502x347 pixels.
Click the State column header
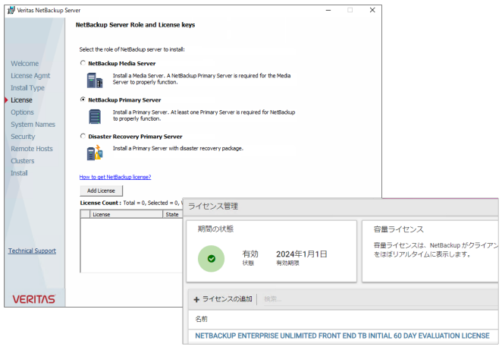[x=173, y=214]
